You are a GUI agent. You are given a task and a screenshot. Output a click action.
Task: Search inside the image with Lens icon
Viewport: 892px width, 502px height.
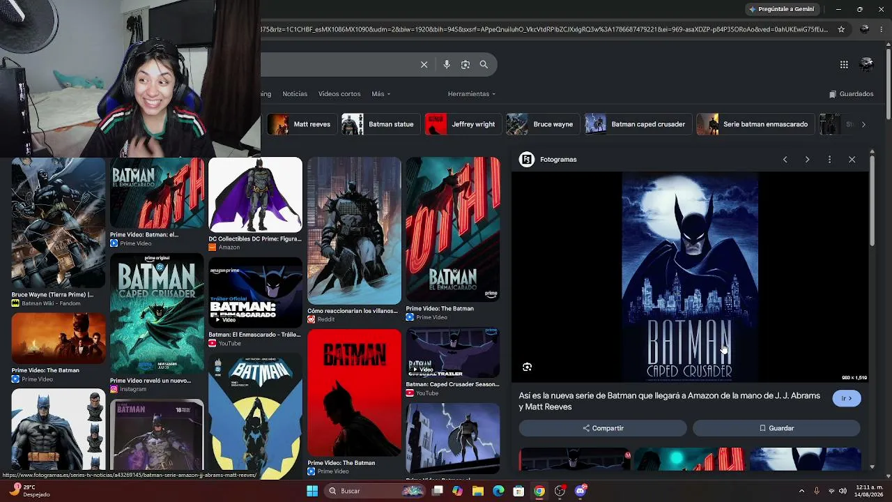pos(527,367)
